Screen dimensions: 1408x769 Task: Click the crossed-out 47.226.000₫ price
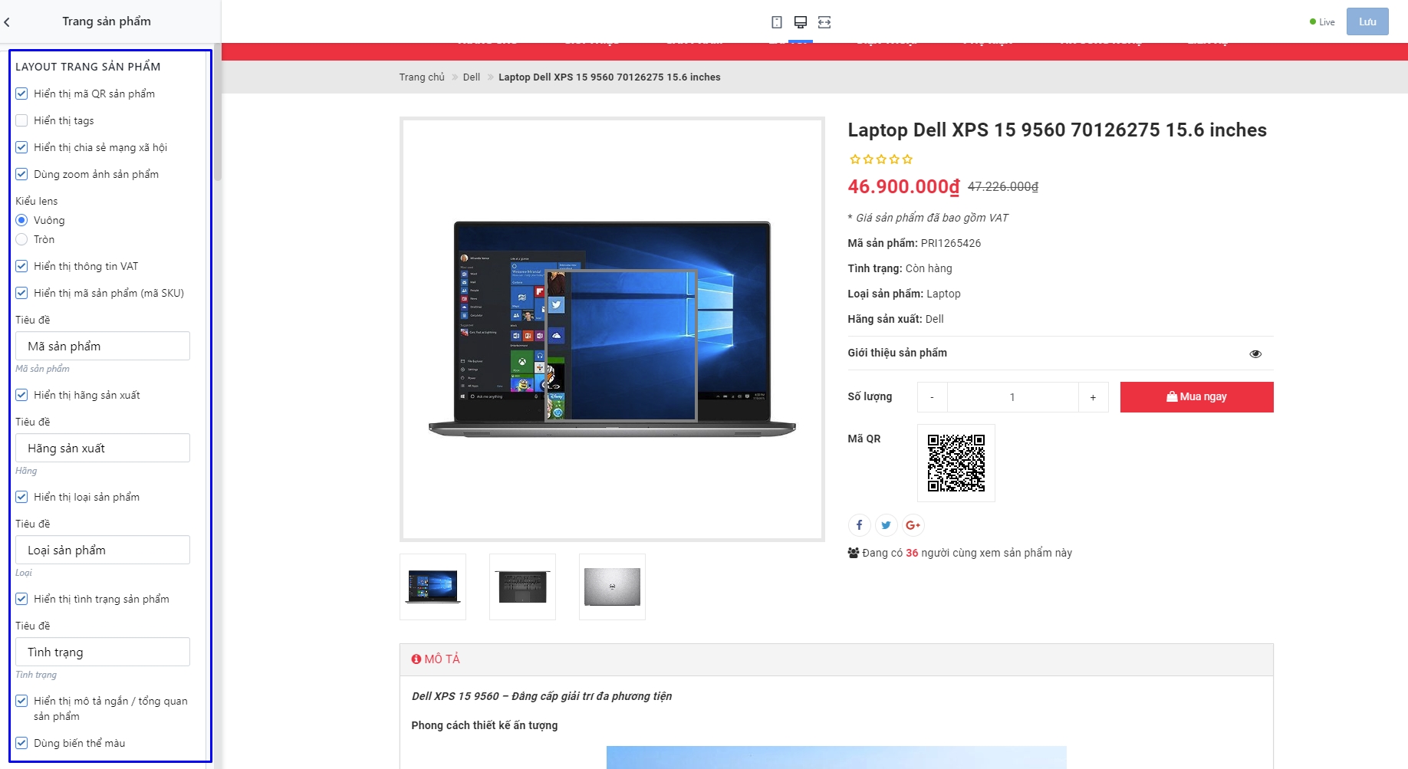pos(1003,187)
